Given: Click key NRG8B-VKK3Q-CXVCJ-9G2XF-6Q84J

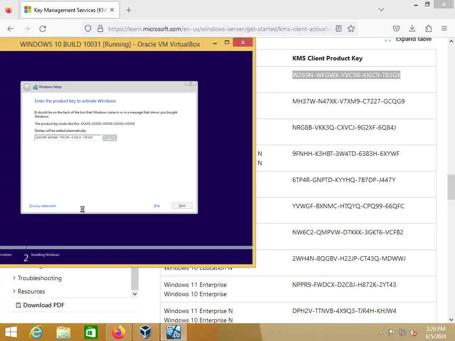Looking at the screenshot, I should pyautogui.click(x=344, y=127).
